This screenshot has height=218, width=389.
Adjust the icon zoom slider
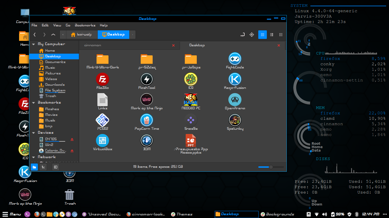coord(271,167)
